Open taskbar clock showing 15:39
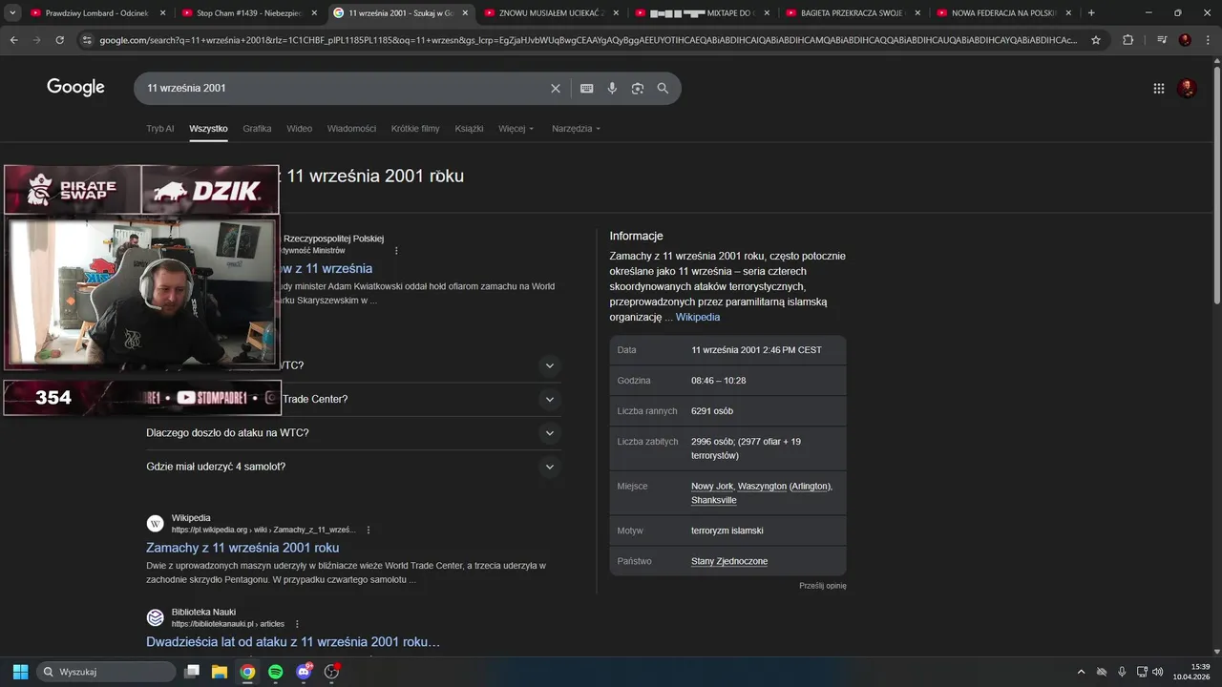The image size is (1222, 687). point(1192,672)
